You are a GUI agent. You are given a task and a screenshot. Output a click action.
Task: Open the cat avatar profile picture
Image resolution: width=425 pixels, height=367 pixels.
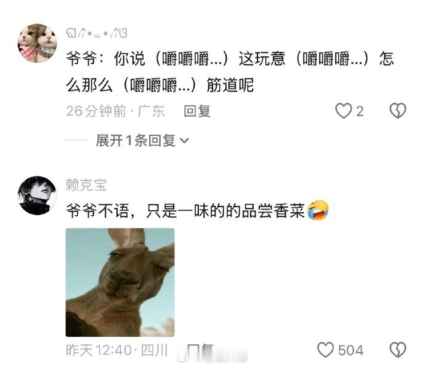(37, 43)
